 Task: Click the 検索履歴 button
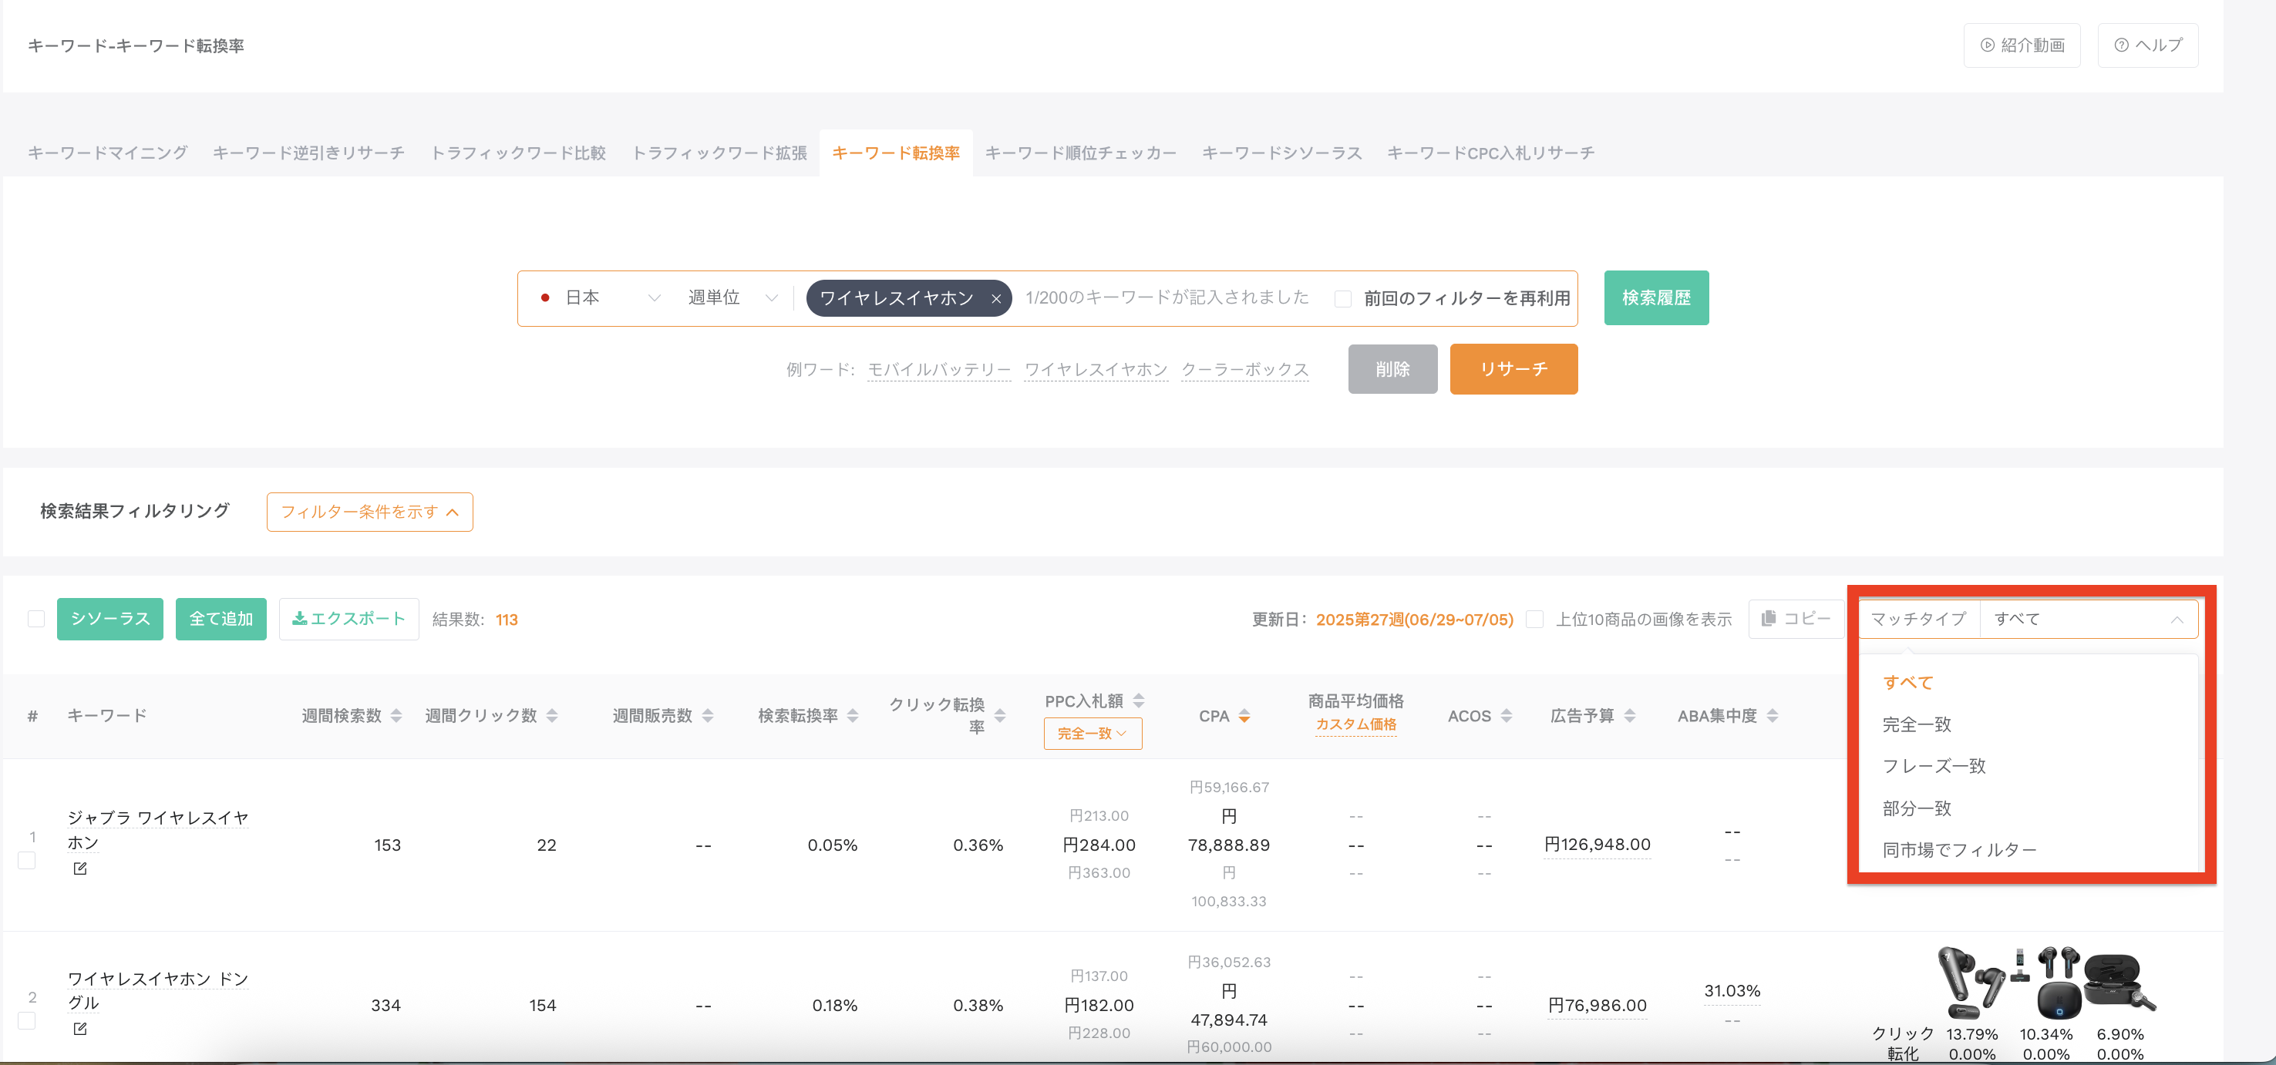[1656, 298]
